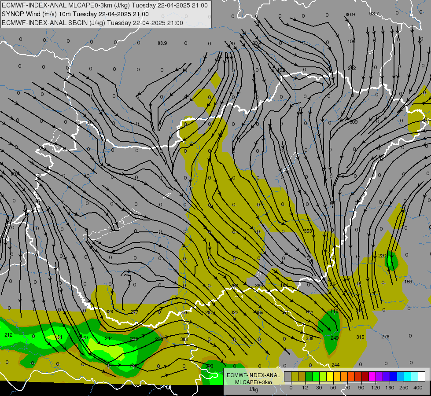Select the red-orange legend swatch
431x396 pixels.
pos(351,376)
